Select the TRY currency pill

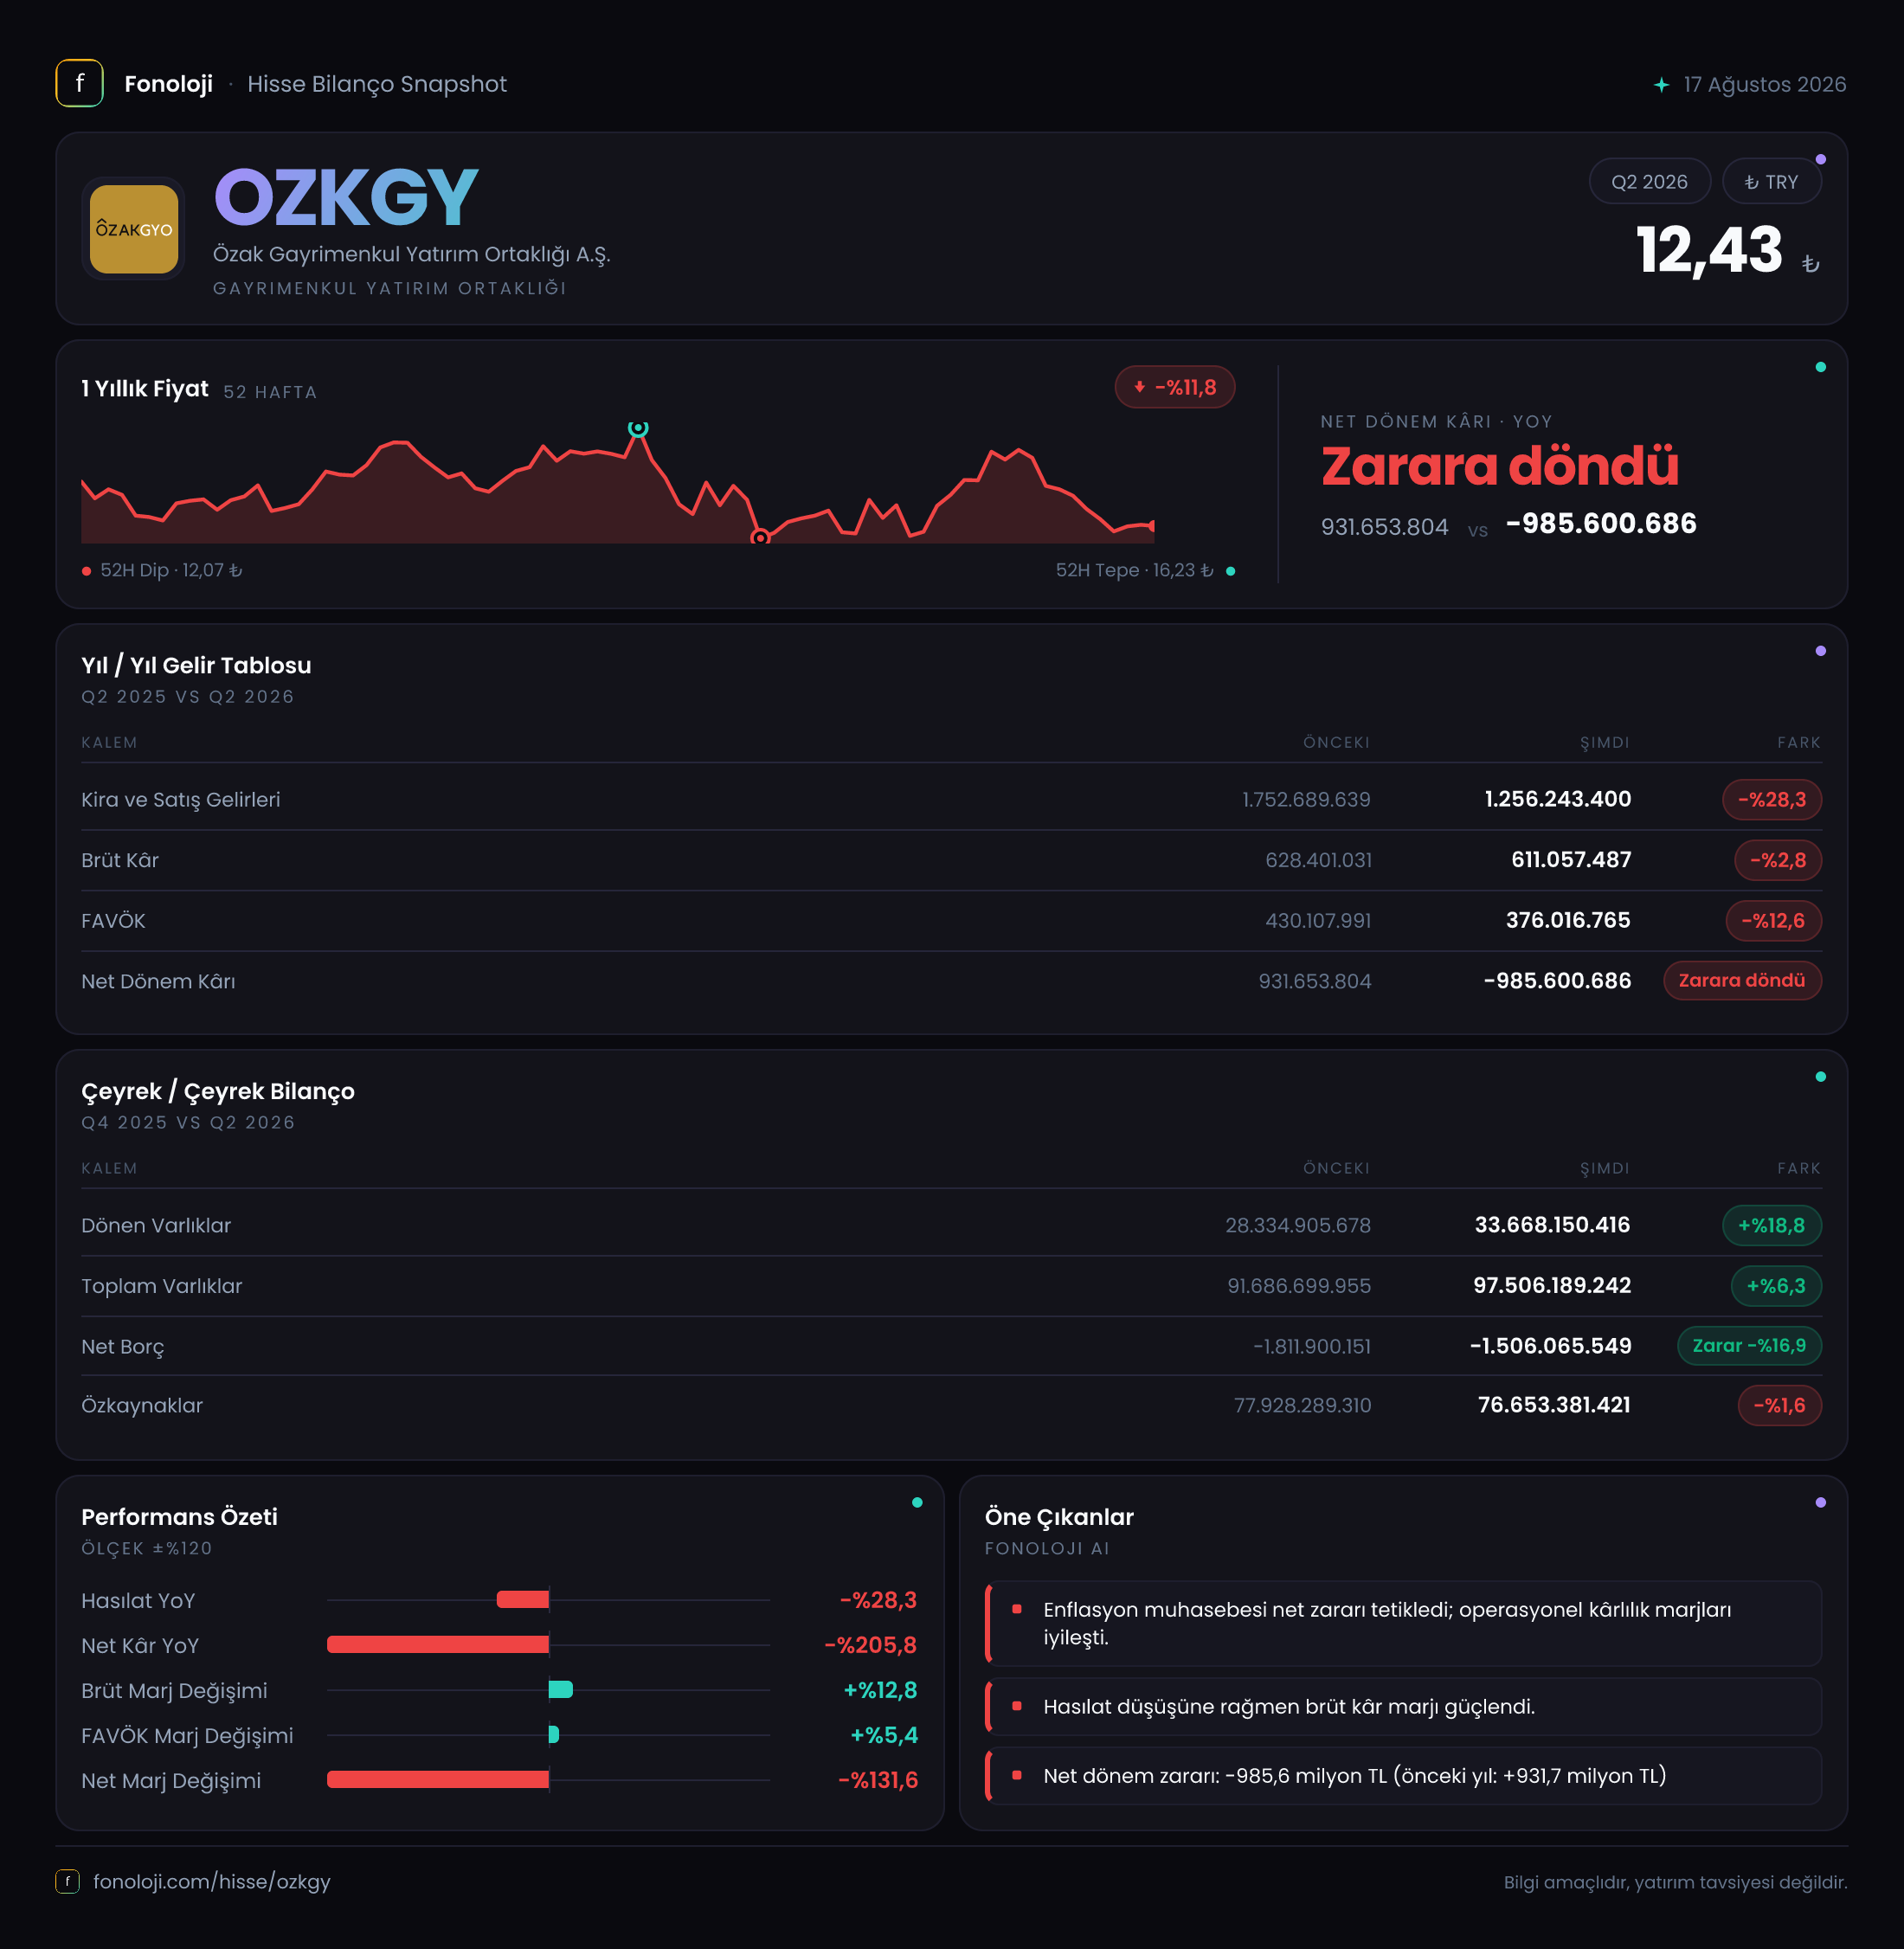1771,182
